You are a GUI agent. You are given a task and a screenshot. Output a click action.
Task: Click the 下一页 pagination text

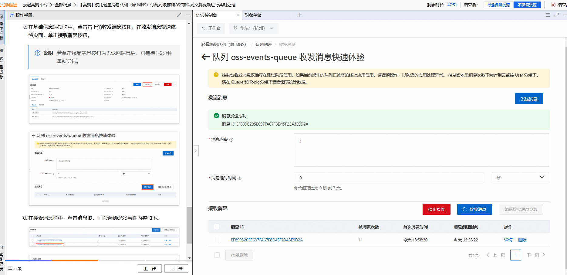coord(533,255)
